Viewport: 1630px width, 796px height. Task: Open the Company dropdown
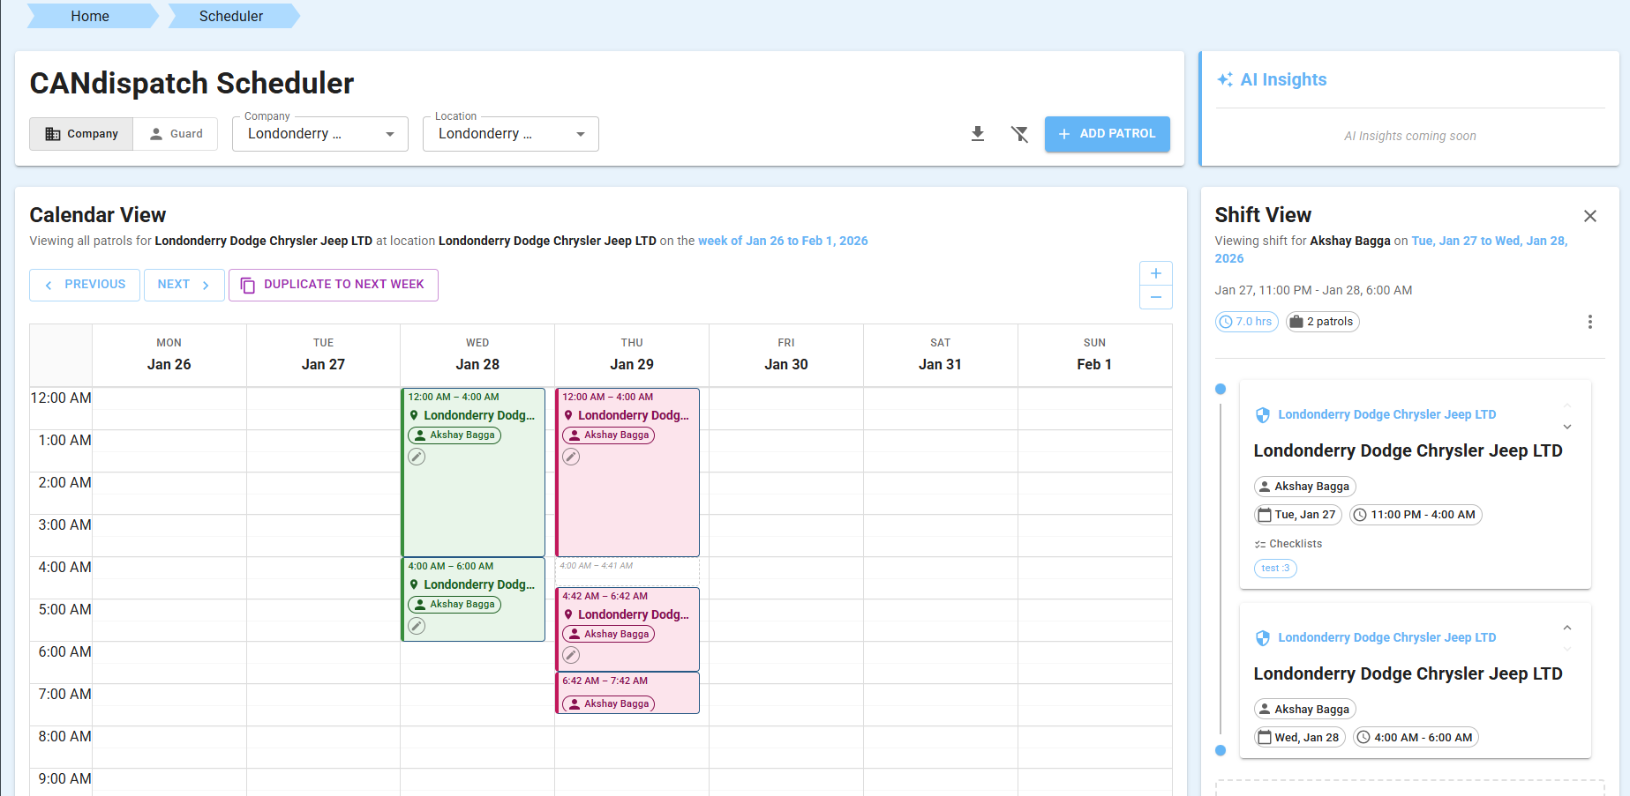(388, 134)
